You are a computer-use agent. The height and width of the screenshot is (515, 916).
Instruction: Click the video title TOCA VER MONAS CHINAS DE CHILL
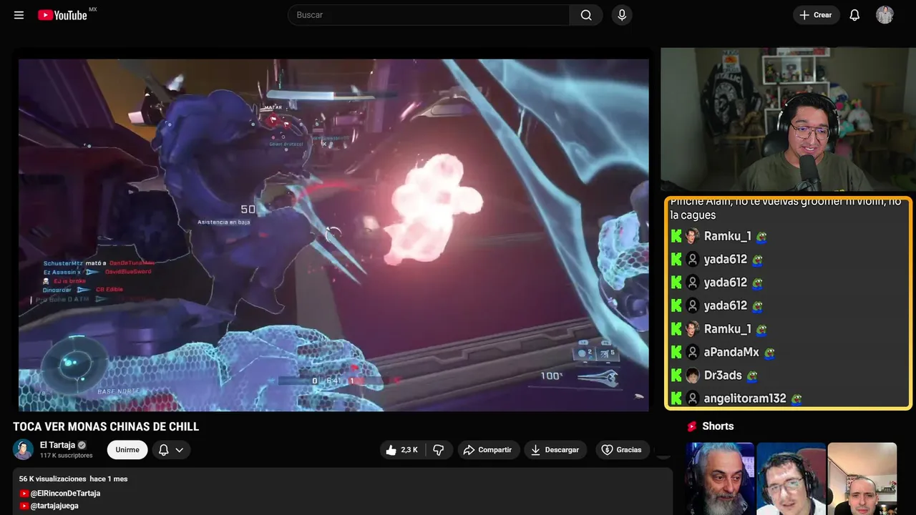tap(106, 427)
